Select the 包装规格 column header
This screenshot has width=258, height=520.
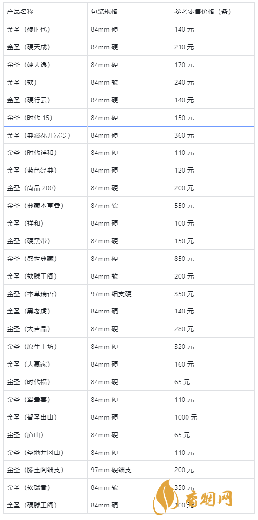[x=104, y=12]
